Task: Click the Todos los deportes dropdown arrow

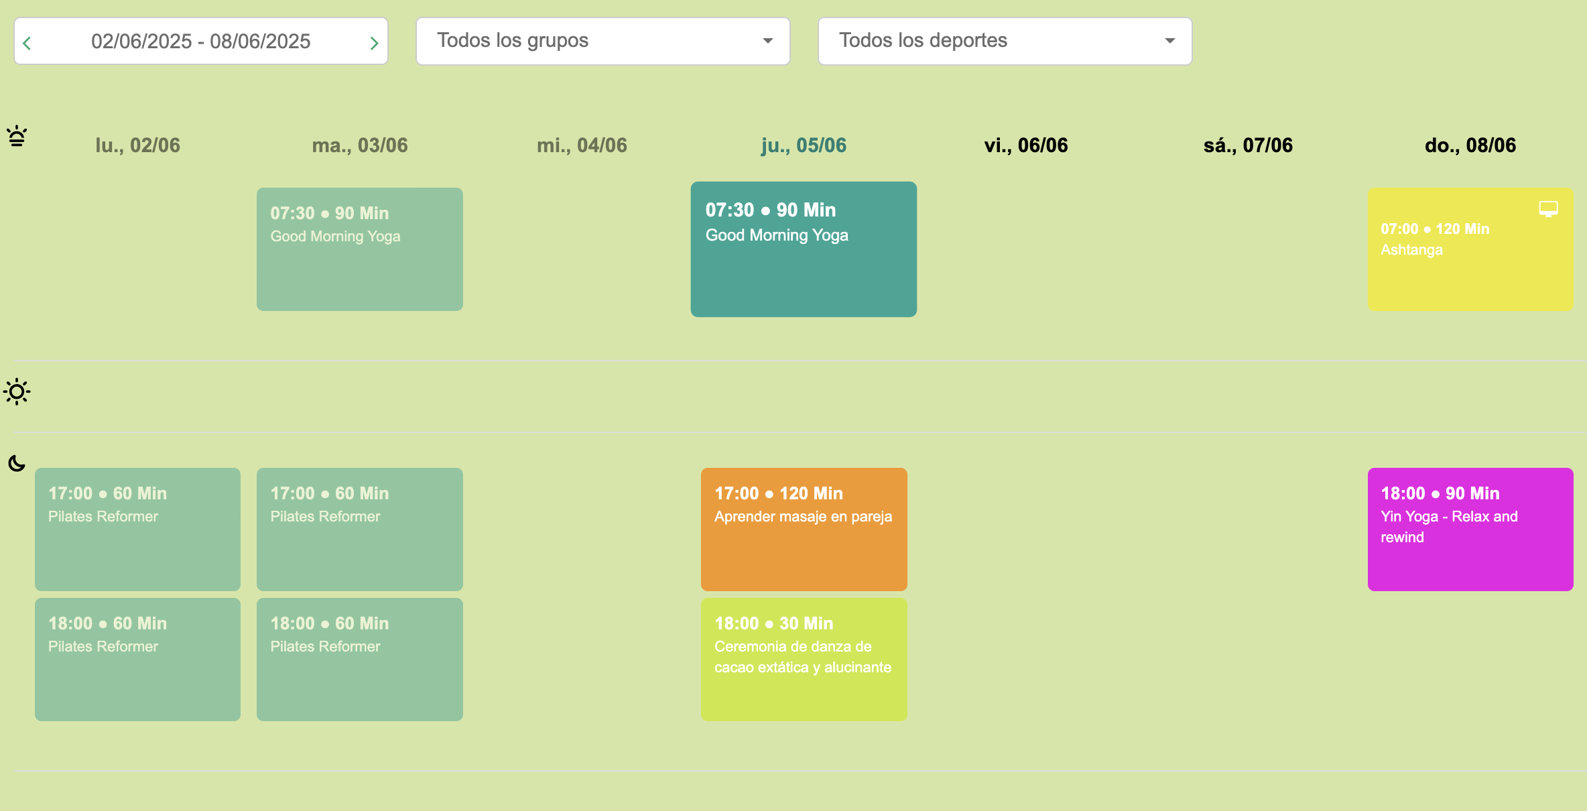Action: (x=1169, y=41)
